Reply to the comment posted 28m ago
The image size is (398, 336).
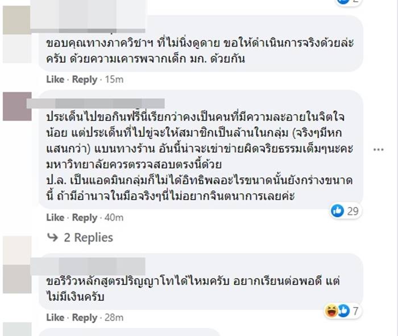84,317
